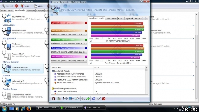Collapse the Network section chevron

[193, 76]
